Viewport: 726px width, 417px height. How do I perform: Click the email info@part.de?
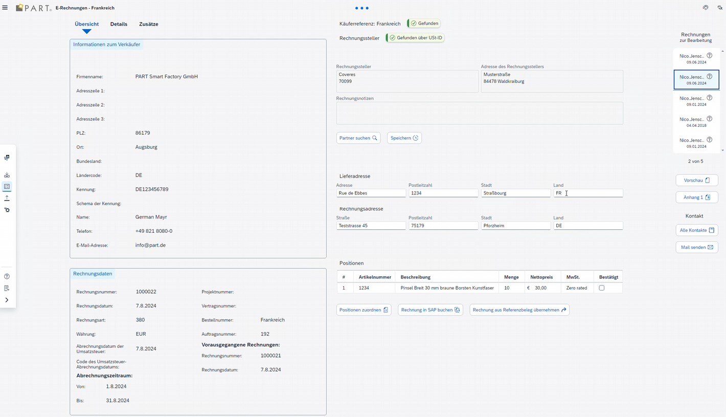coord(150,245)
